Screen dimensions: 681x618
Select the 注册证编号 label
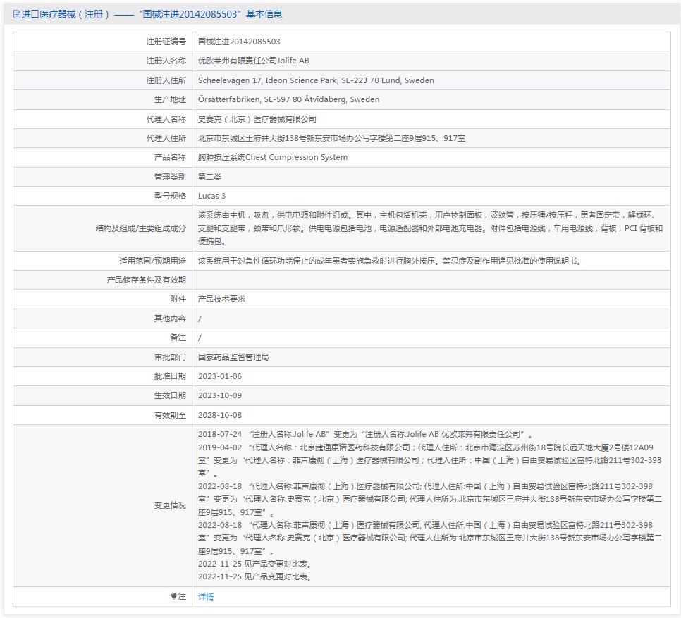click(166, 42)
